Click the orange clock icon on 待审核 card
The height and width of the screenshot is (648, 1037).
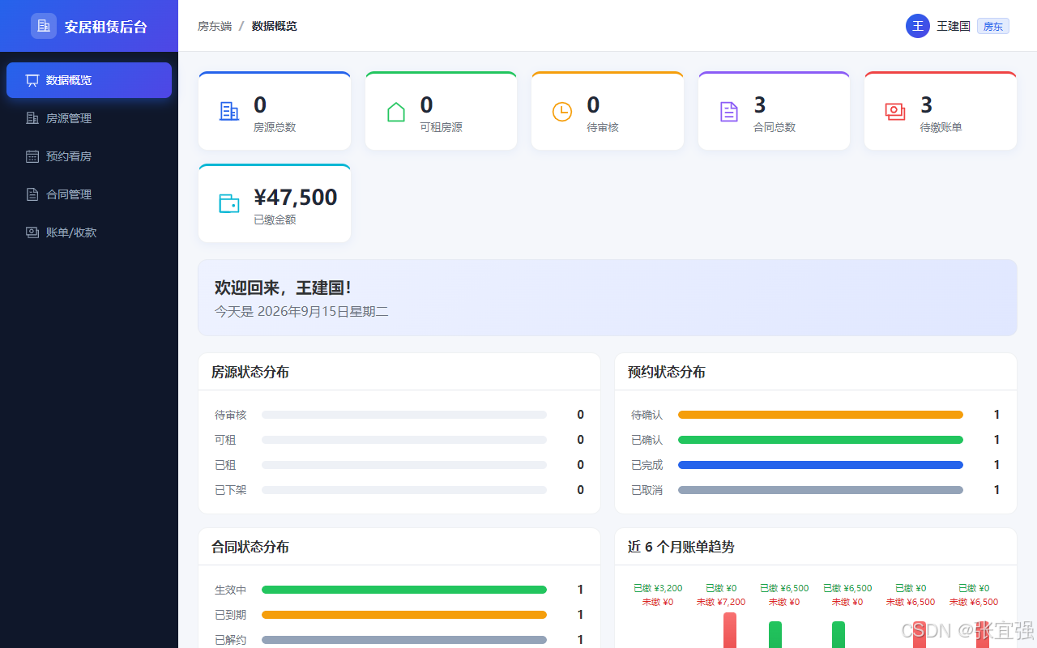click(562, 112)
